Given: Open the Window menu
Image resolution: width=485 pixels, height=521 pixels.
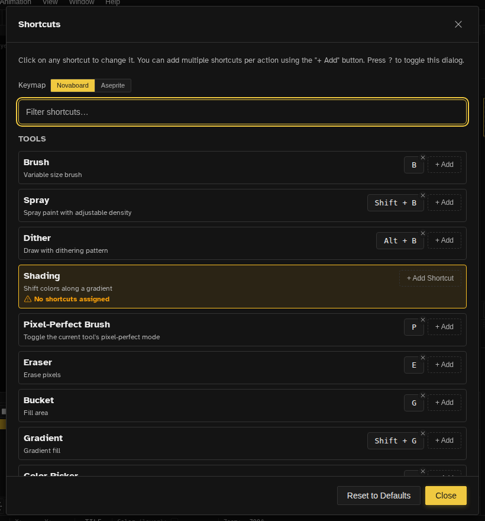Looking at the screenshot, I should 82,2.
